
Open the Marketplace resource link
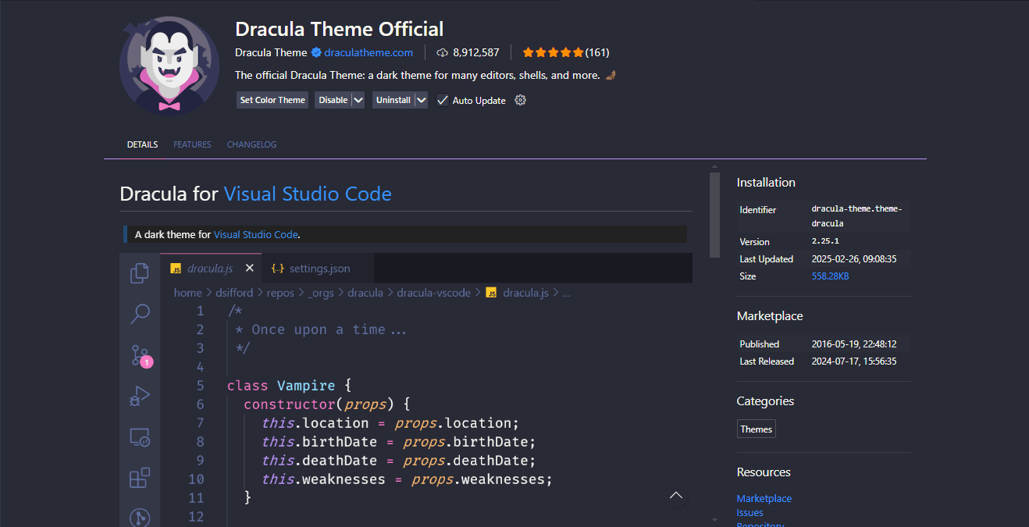[x=764, y=498]
